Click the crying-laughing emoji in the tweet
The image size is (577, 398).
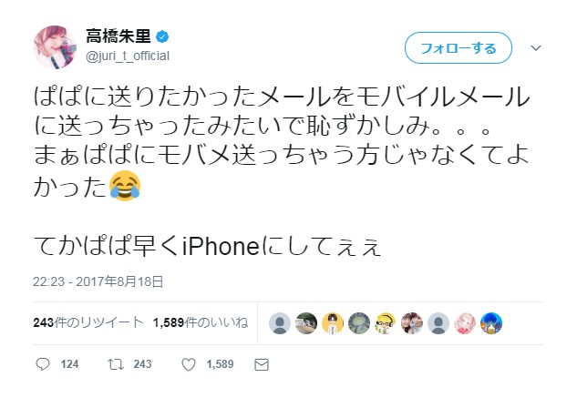(x=125, y=186)
